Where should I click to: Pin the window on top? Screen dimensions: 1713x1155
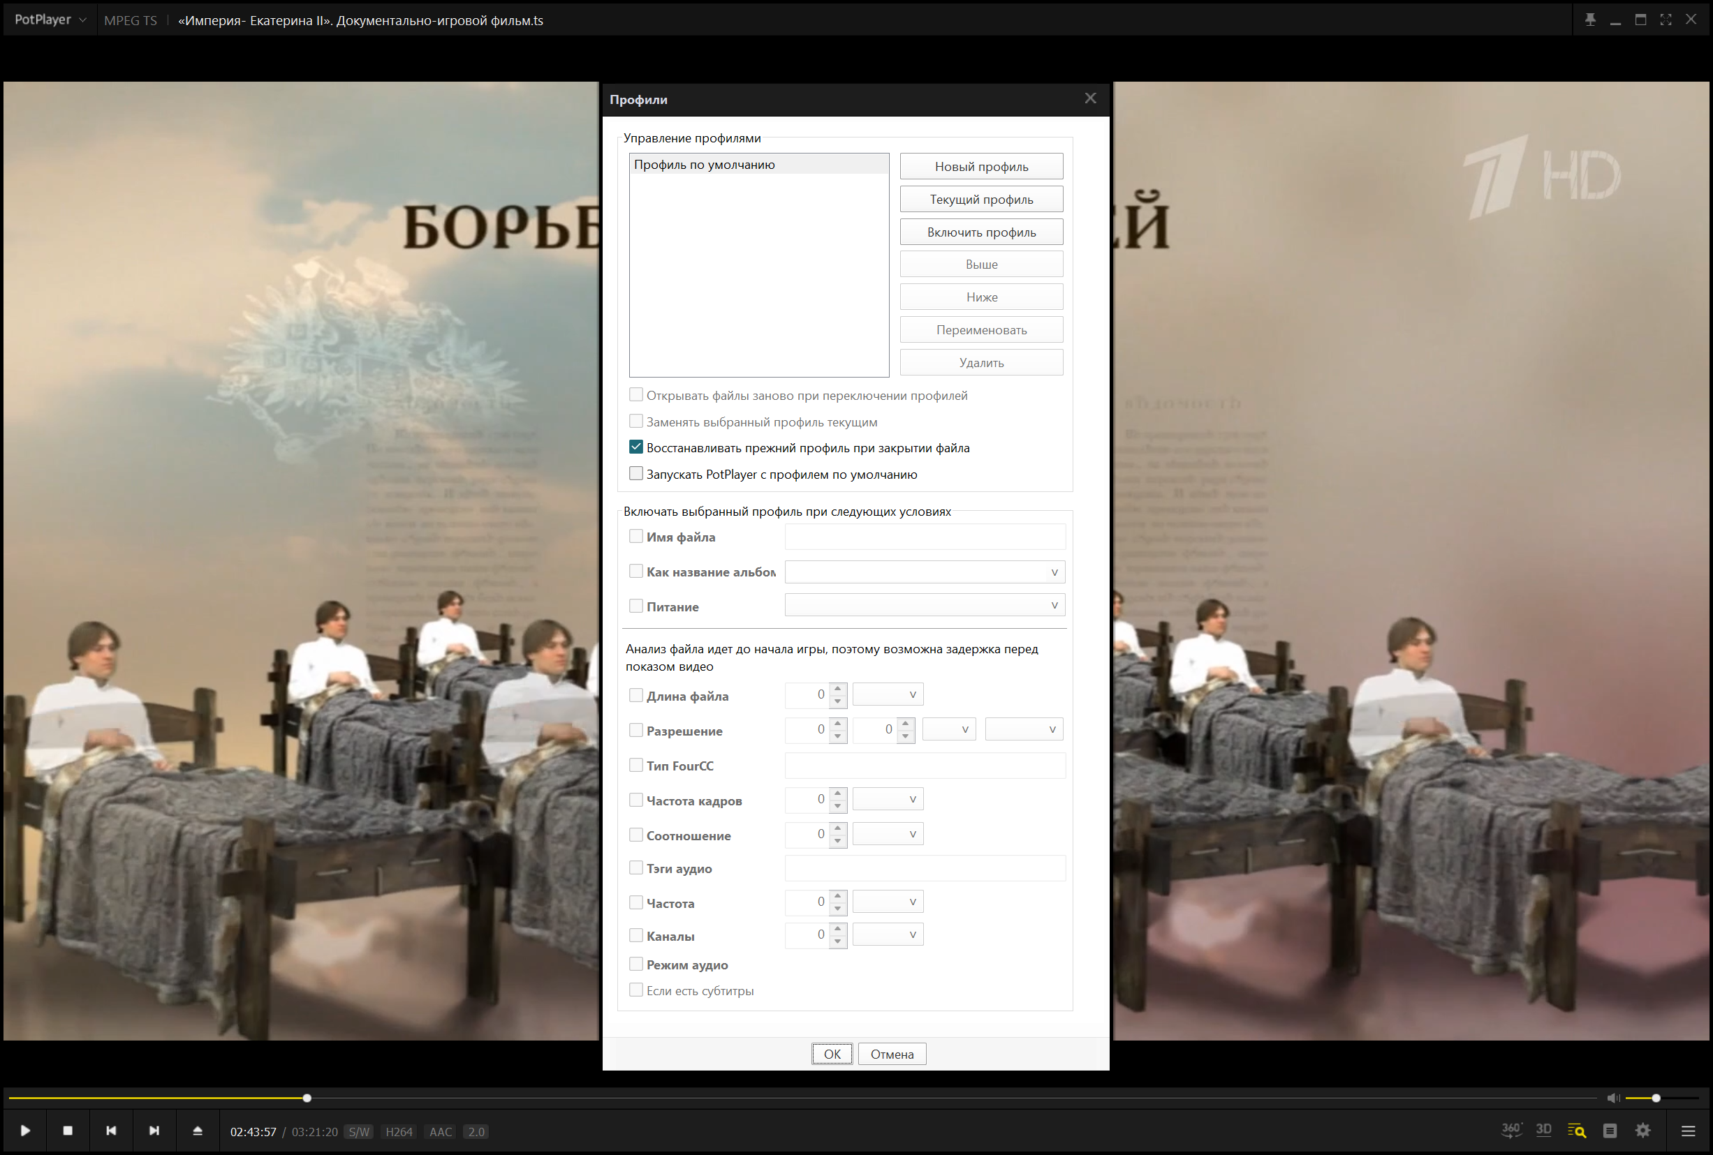click(x=1590, y=20)
